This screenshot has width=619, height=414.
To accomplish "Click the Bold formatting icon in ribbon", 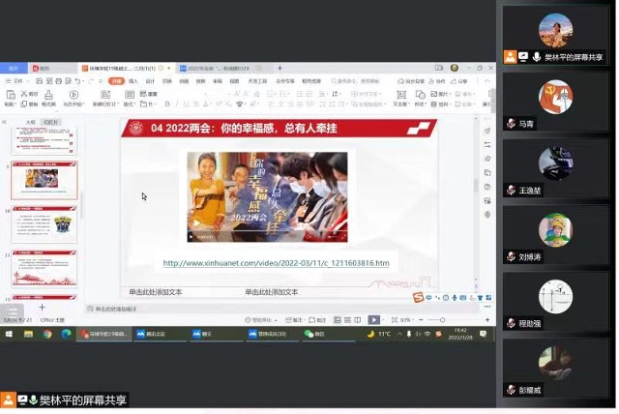I will pyautogui.click(x=166, y=103).
